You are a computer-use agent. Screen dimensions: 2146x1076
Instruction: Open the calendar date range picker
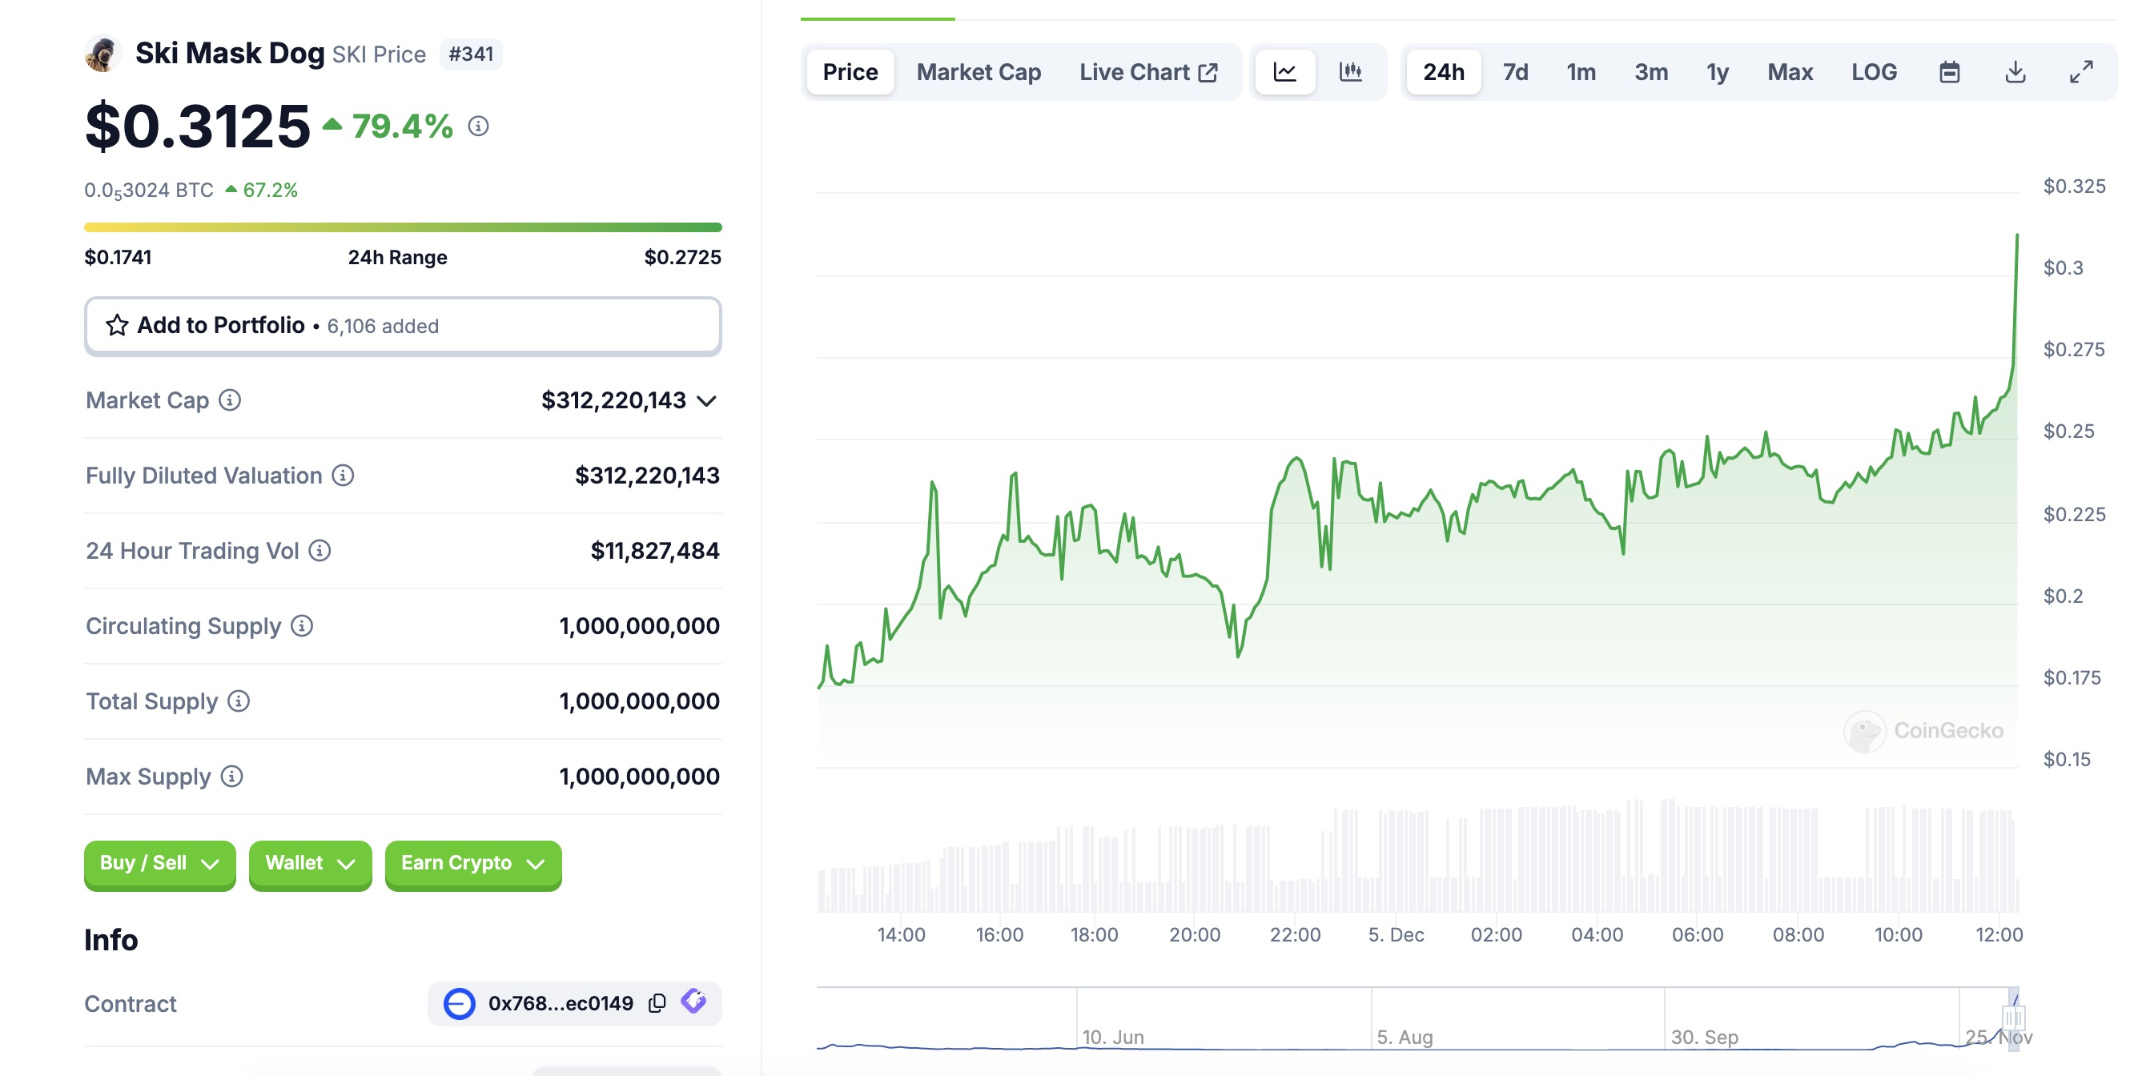point(1948,73)
